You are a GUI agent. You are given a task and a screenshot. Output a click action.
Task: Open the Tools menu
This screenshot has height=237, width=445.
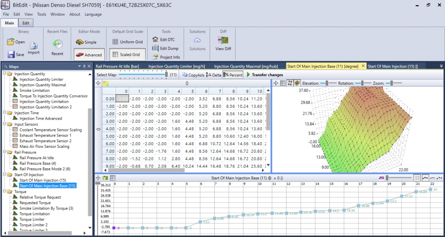(41, 14)
